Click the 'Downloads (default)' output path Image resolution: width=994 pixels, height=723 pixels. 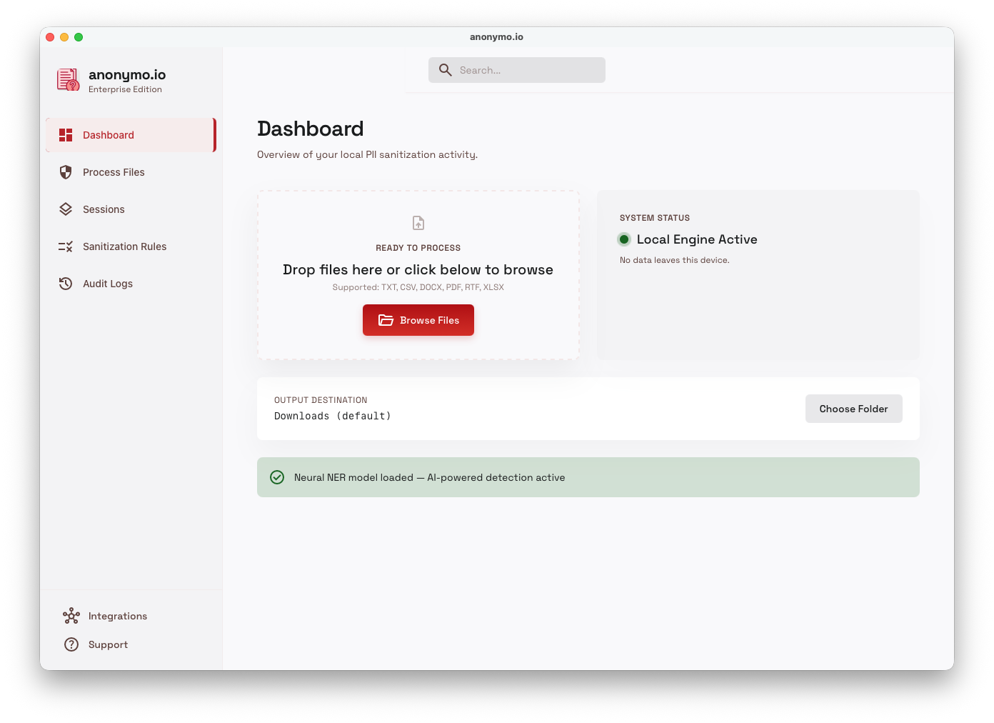tap(333, 416)
